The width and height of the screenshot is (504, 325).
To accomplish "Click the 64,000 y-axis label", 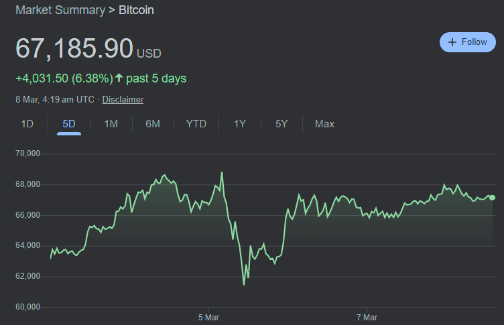I will (x=28, y=246).
